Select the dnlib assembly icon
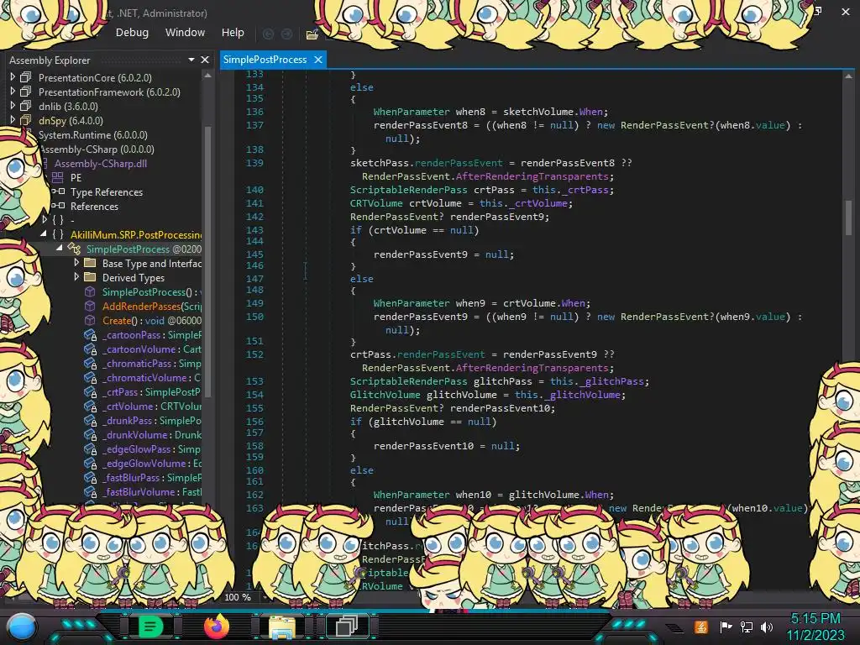860x645 pixels. (26, 106)
